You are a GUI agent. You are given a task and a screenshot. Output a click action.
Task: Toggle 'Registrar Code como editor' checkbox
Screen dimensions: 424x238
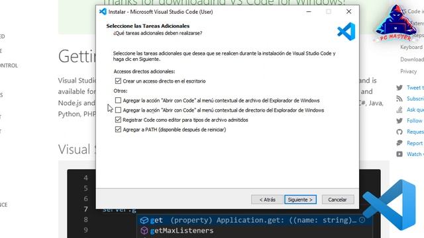pyautogui.click(x=118, y=120)
